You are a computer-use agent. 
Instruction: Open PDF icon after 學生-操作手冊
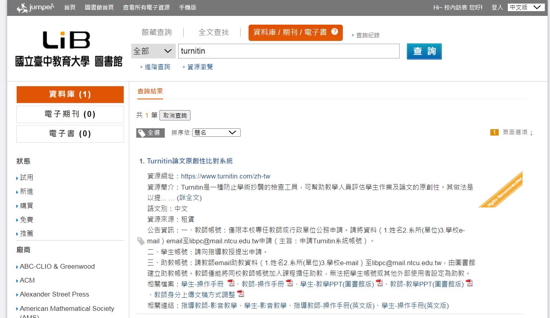point(231,283)
